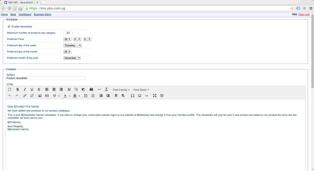Screen dimensions: 314x171
Task: Click the Back link
Action: coord(13,14)
